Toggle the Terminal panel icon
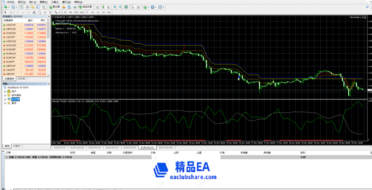 point(38,7)
